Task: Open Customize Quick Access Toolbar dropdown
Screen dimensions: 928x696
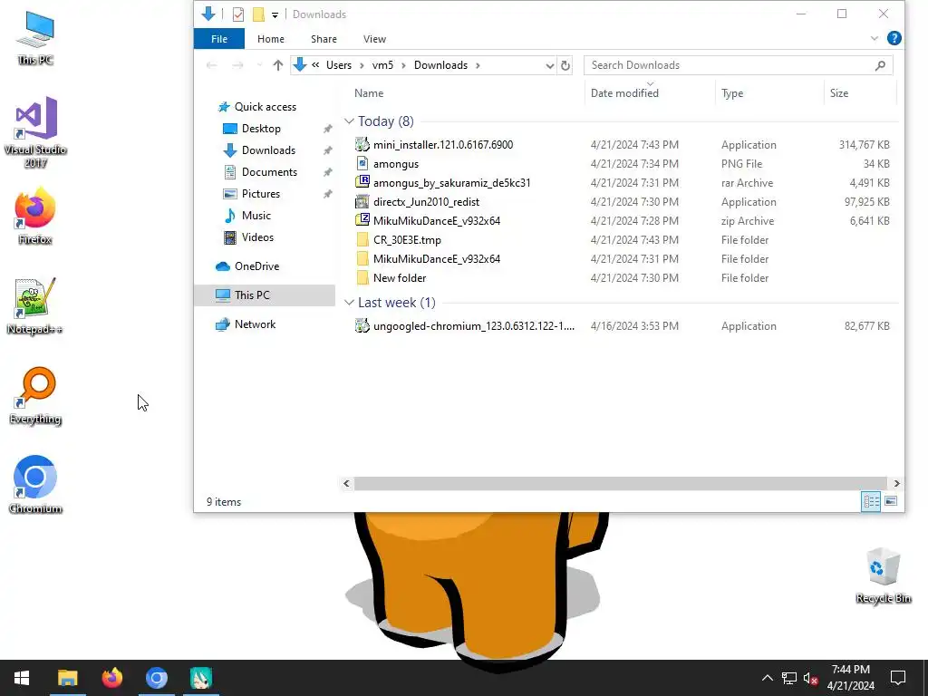Action: 275,14
